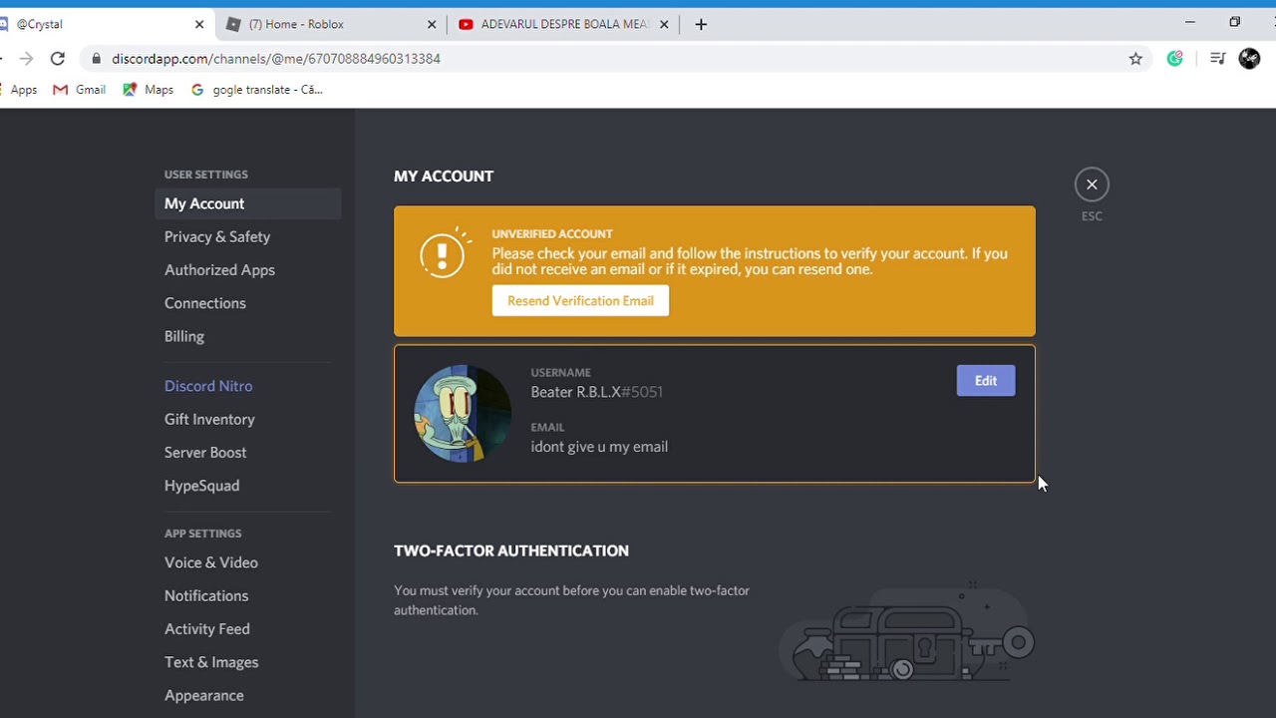
Task: Reload the page
Action: tap(58, 59)
